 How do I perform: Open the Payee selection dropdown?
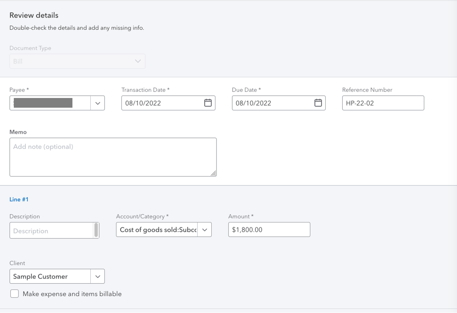(97, 103)
